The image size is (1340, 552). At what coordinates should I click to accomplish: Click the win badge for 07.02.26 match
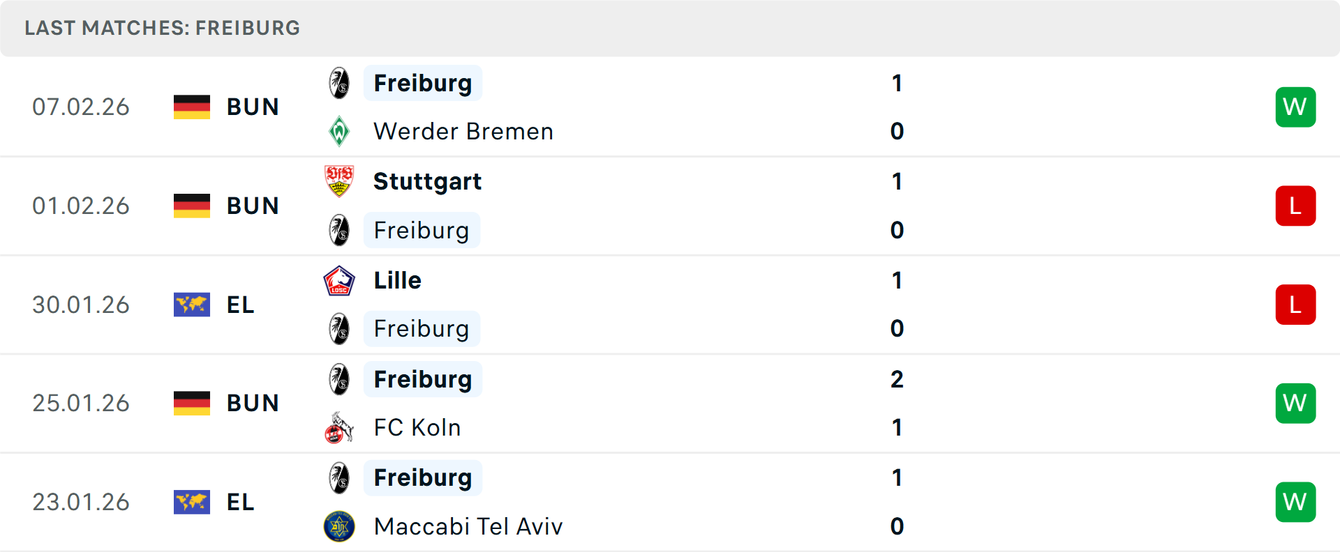1295,107
